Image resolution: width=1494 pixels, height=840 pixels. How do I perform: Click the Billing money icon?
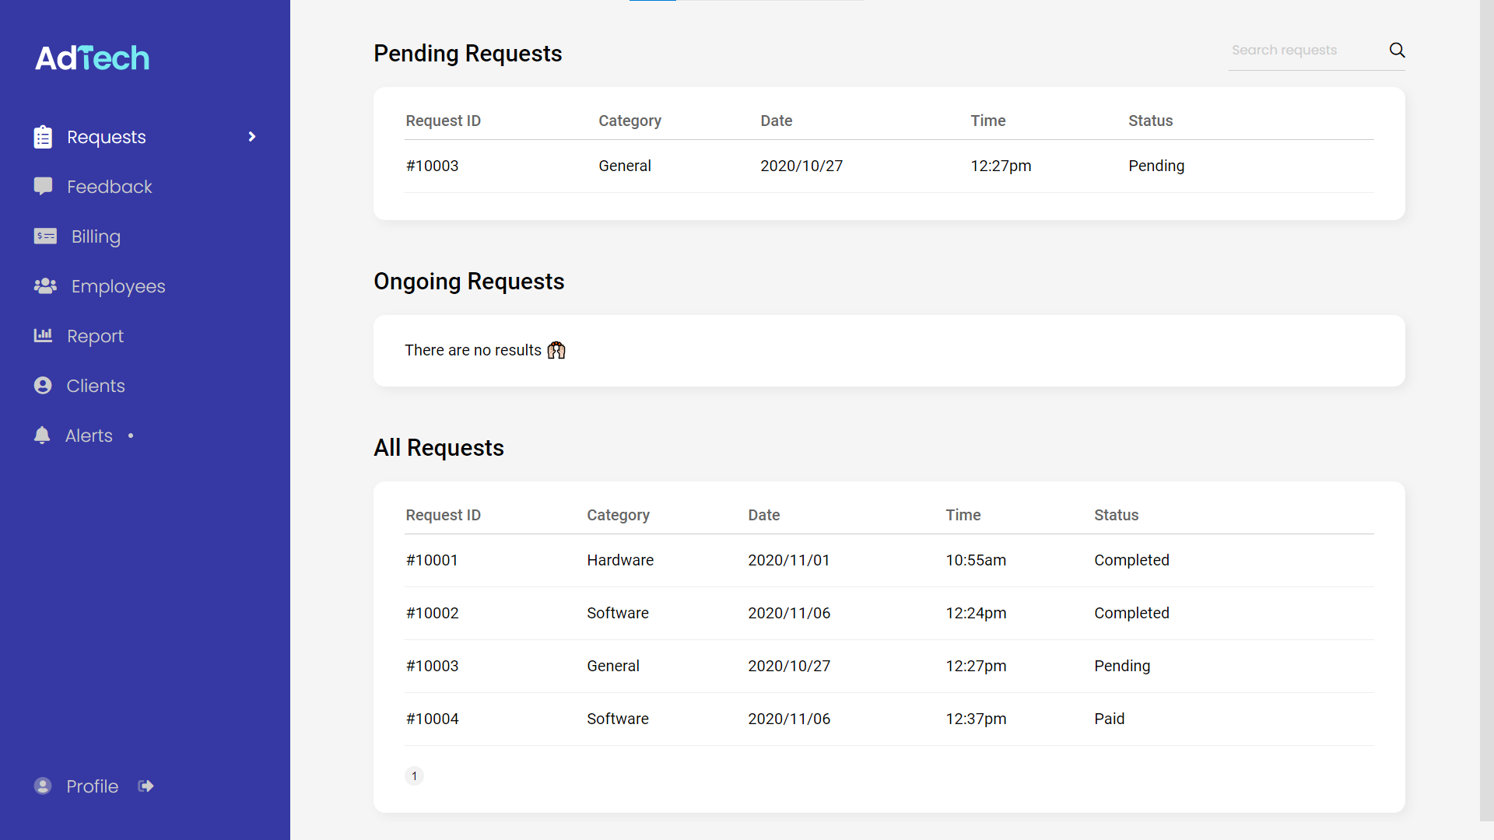tap(45, 236)
